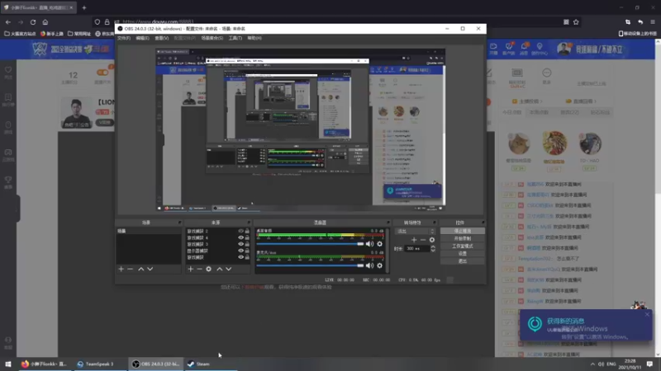Pop out the 控件 controls dock panel

[483, 223]
